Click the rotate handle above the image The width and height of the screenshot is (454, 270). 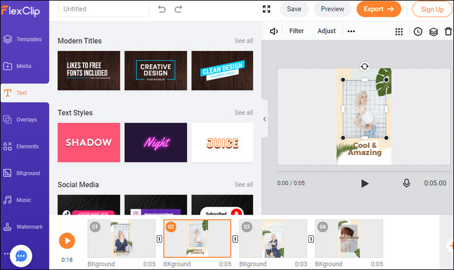(364, 67)
